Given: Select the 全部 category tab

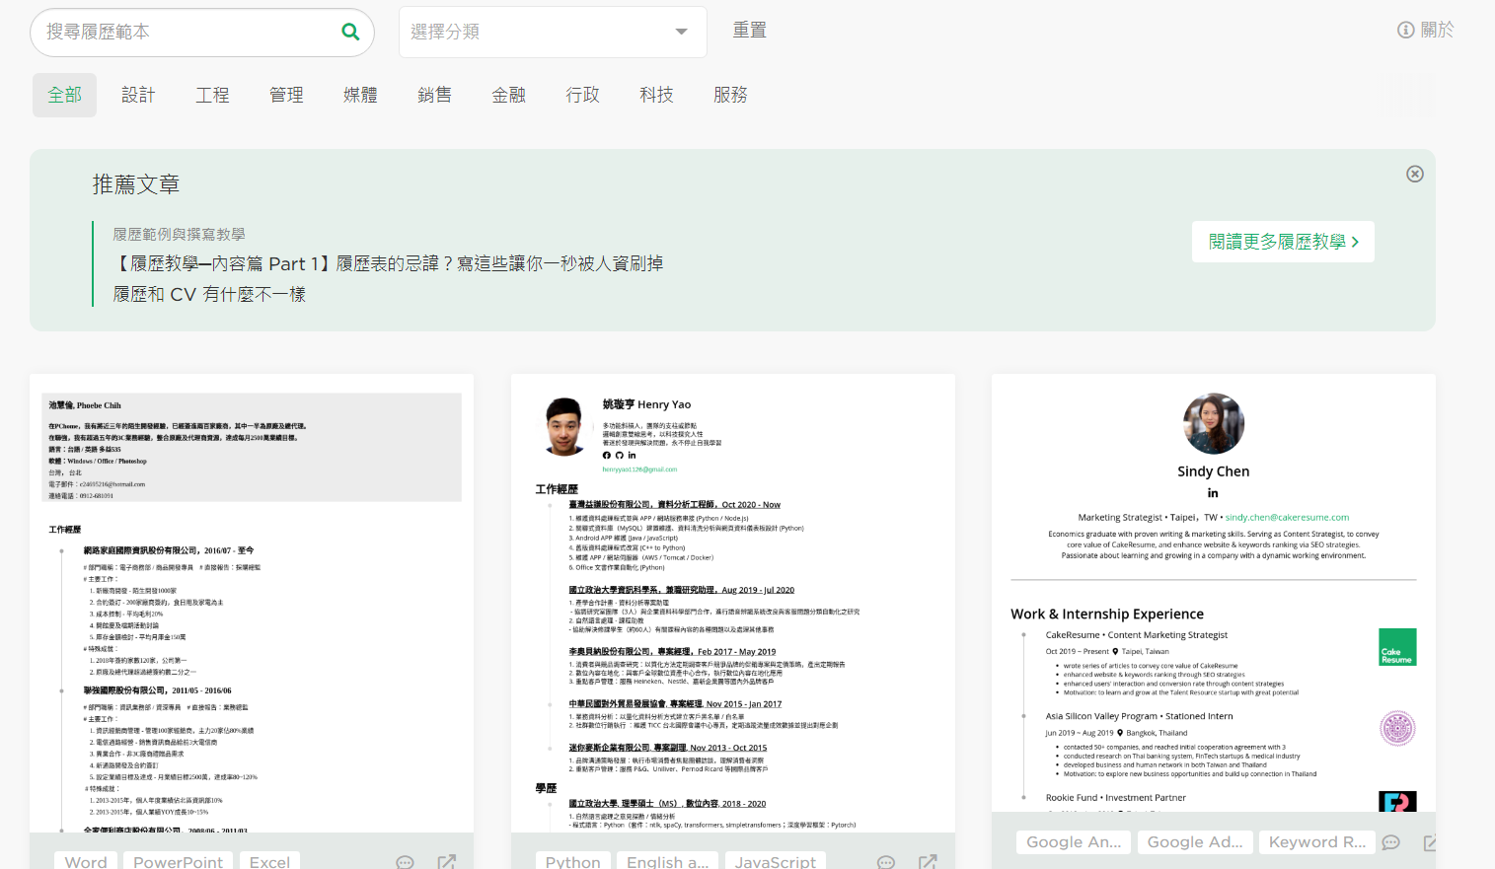Looking at the screenshot, I should (x=65, y=95).
